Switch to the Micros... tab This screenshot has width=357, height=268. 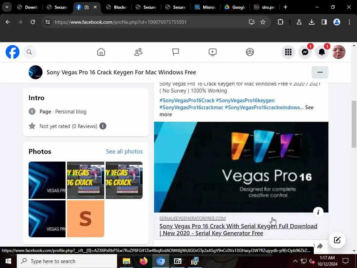(205, 7)
